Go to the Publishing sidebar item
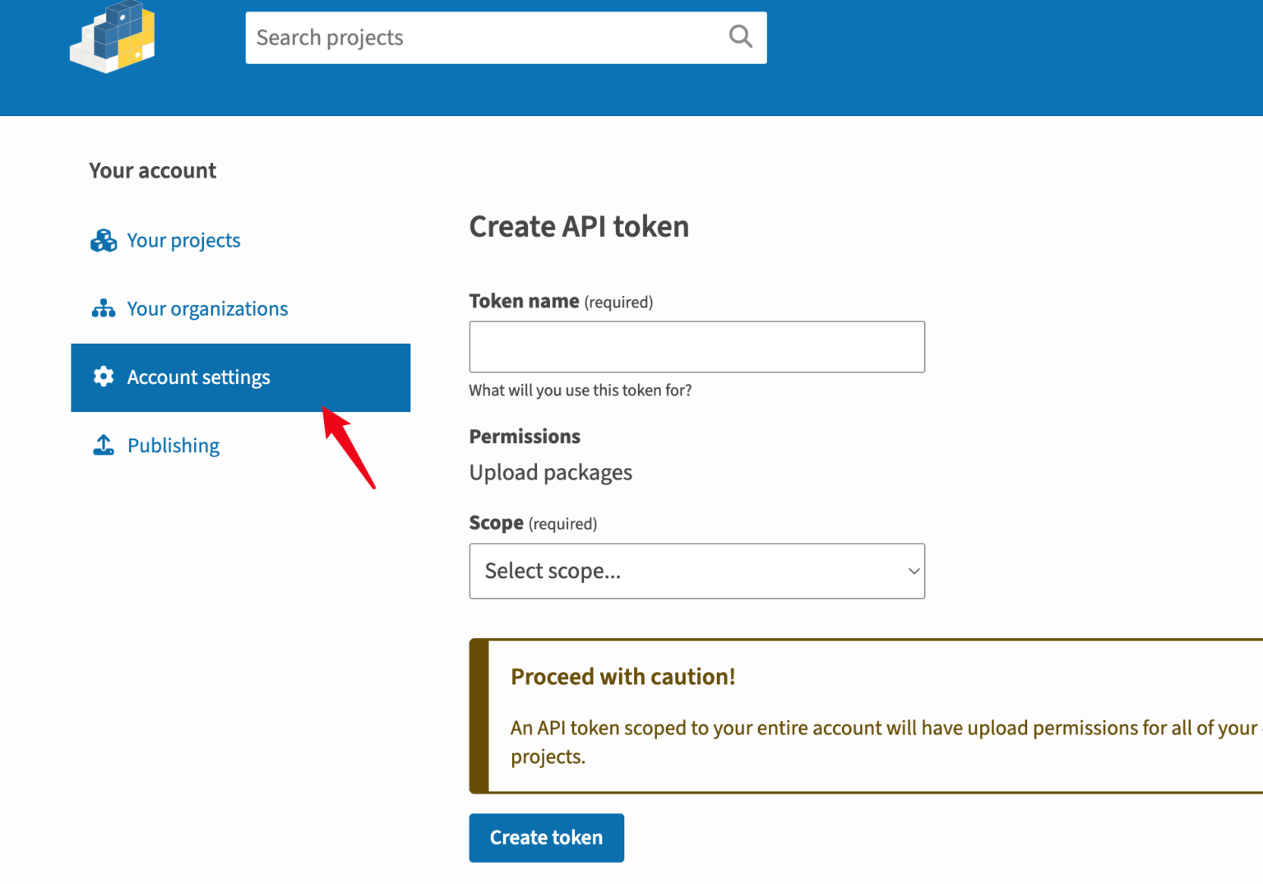Viewport: 1263px width, 884px height. click(x=173, y=446)
